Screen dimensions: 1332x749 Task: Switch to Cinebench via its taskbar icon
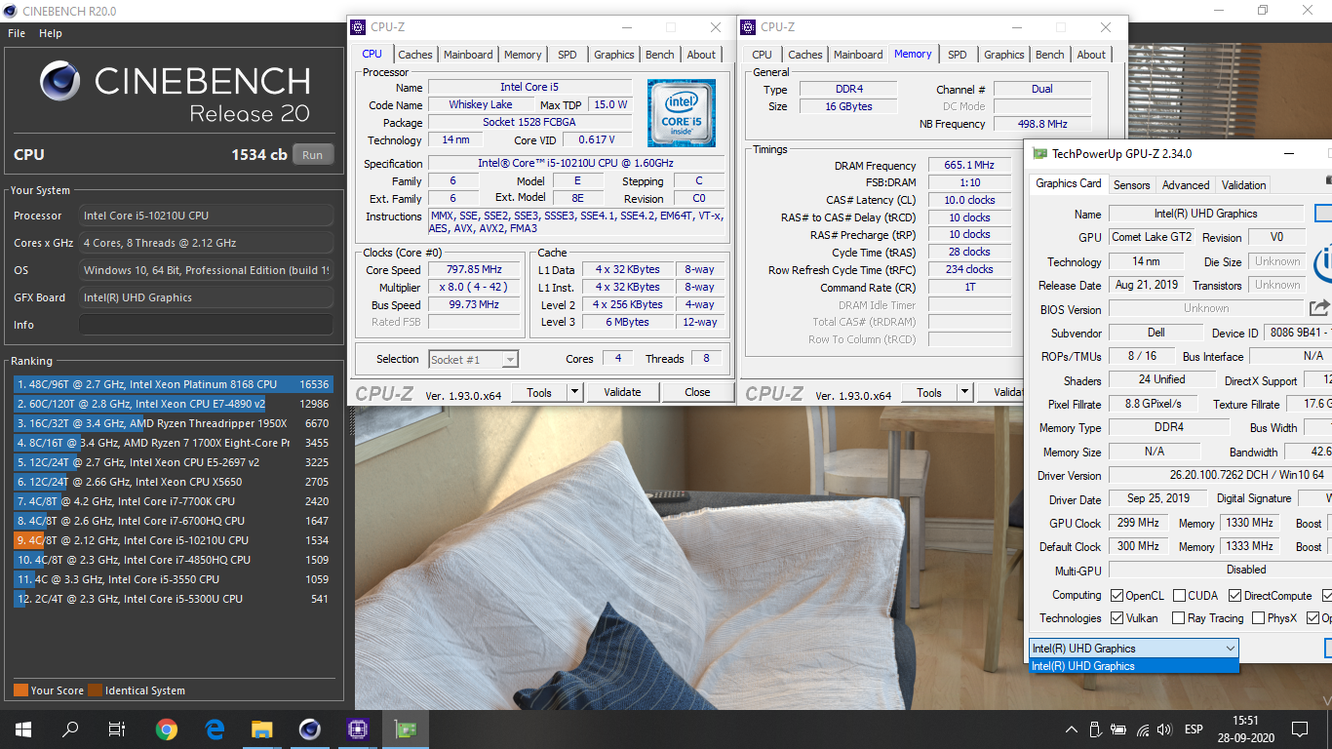(309, 729)
